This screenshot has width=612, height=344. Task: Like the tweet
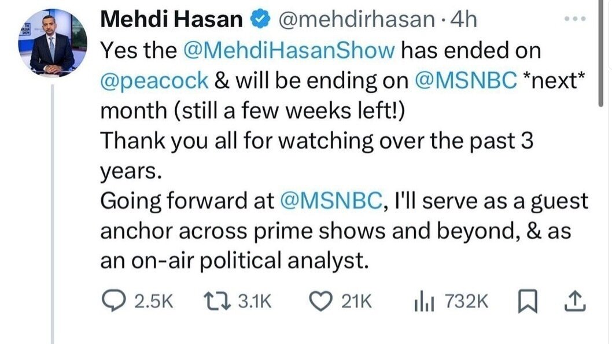(322, 299)
